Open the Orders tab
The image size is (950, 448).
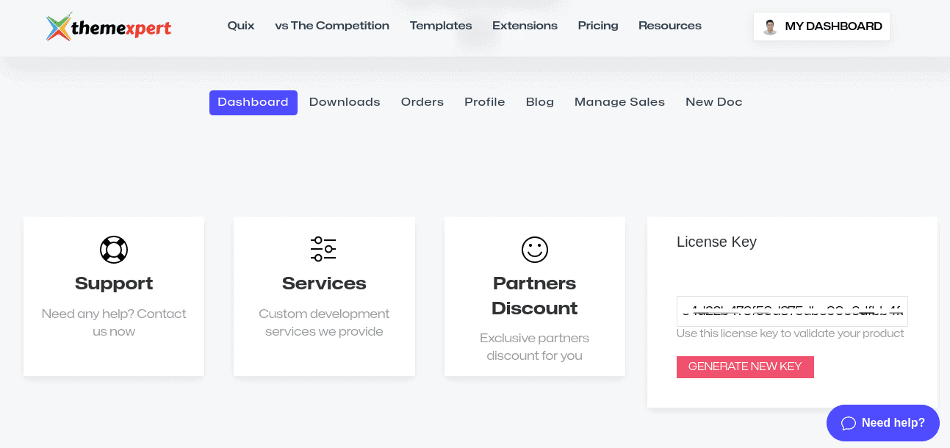pos(422,102)
